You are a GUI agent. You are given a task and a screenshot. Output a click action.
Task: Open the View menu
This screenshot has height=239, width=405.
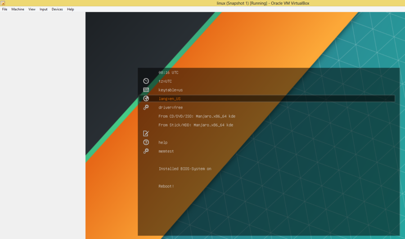(32, 9)
